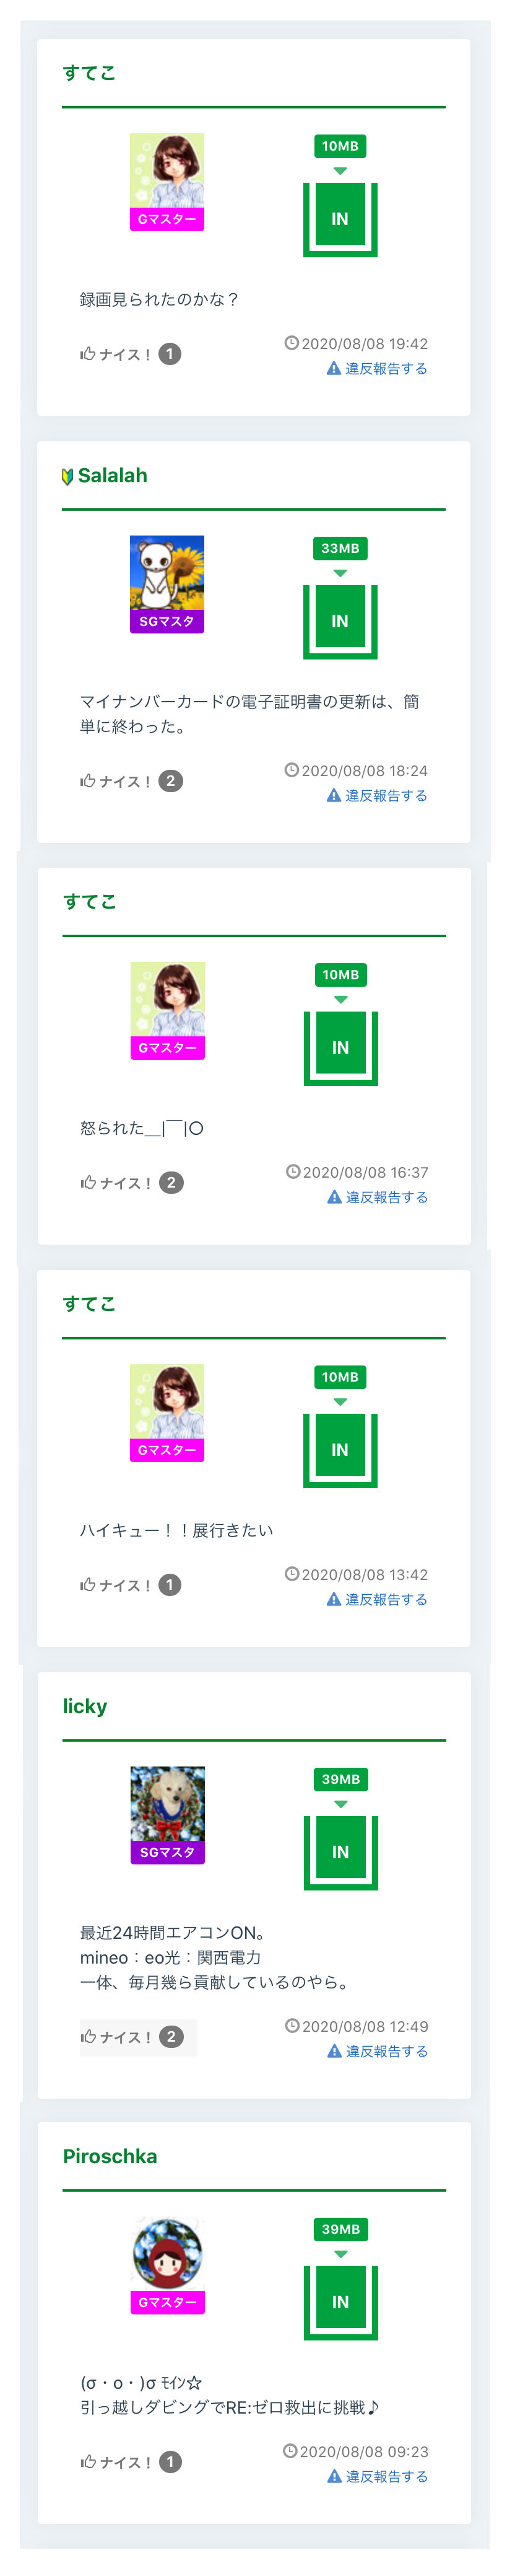Screen dimensions: 515x2576
Task: Click the IN box icon on Piroschka's post
Action: tap(340, 2302)
